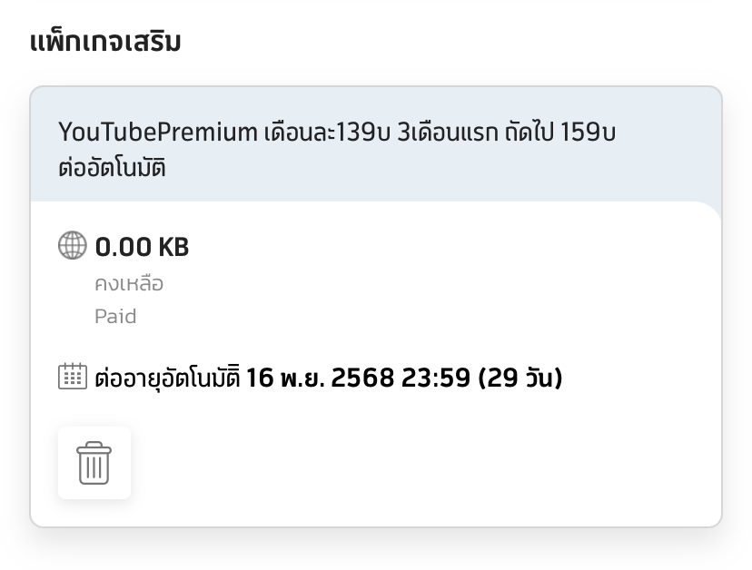Tap the 0.00 KB remaining data value
This screenshot has height=570, width=752.
coord(142,247)
